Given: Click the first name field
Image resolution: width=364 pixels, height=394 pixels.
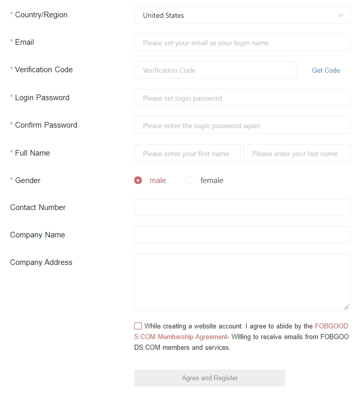Looking at the screenshot, I should point(187,154).
